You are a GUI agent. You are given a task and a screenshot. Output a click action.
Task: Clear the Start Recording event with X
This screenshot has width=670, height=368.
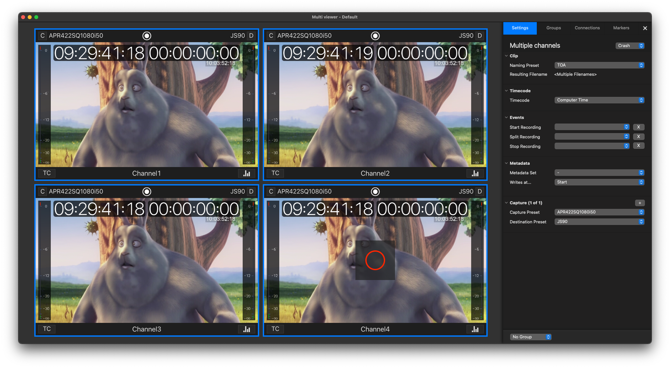(x=639, y=127)
